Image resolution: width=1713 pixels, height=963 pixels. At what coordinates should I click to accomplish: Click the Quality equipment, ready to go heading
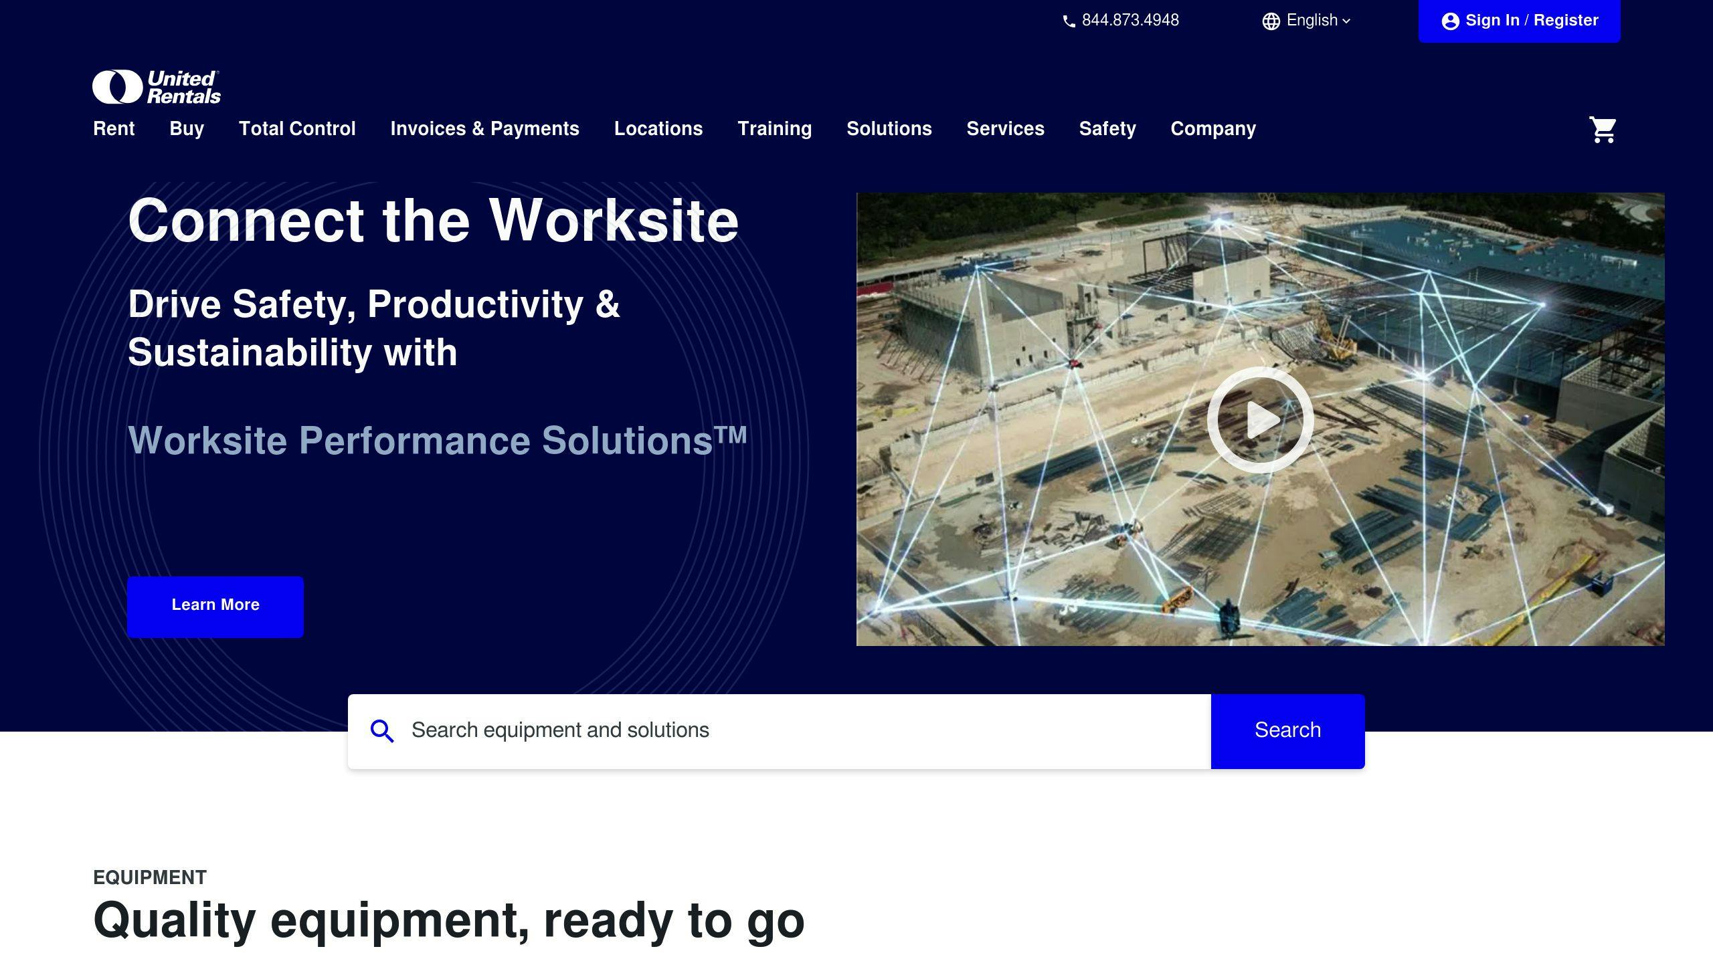tap(448, 920)
